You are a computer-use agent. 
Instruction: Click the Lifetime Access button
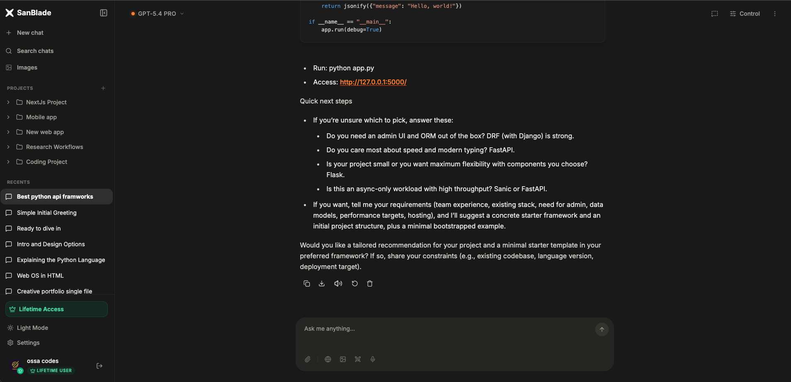[56, 309]
